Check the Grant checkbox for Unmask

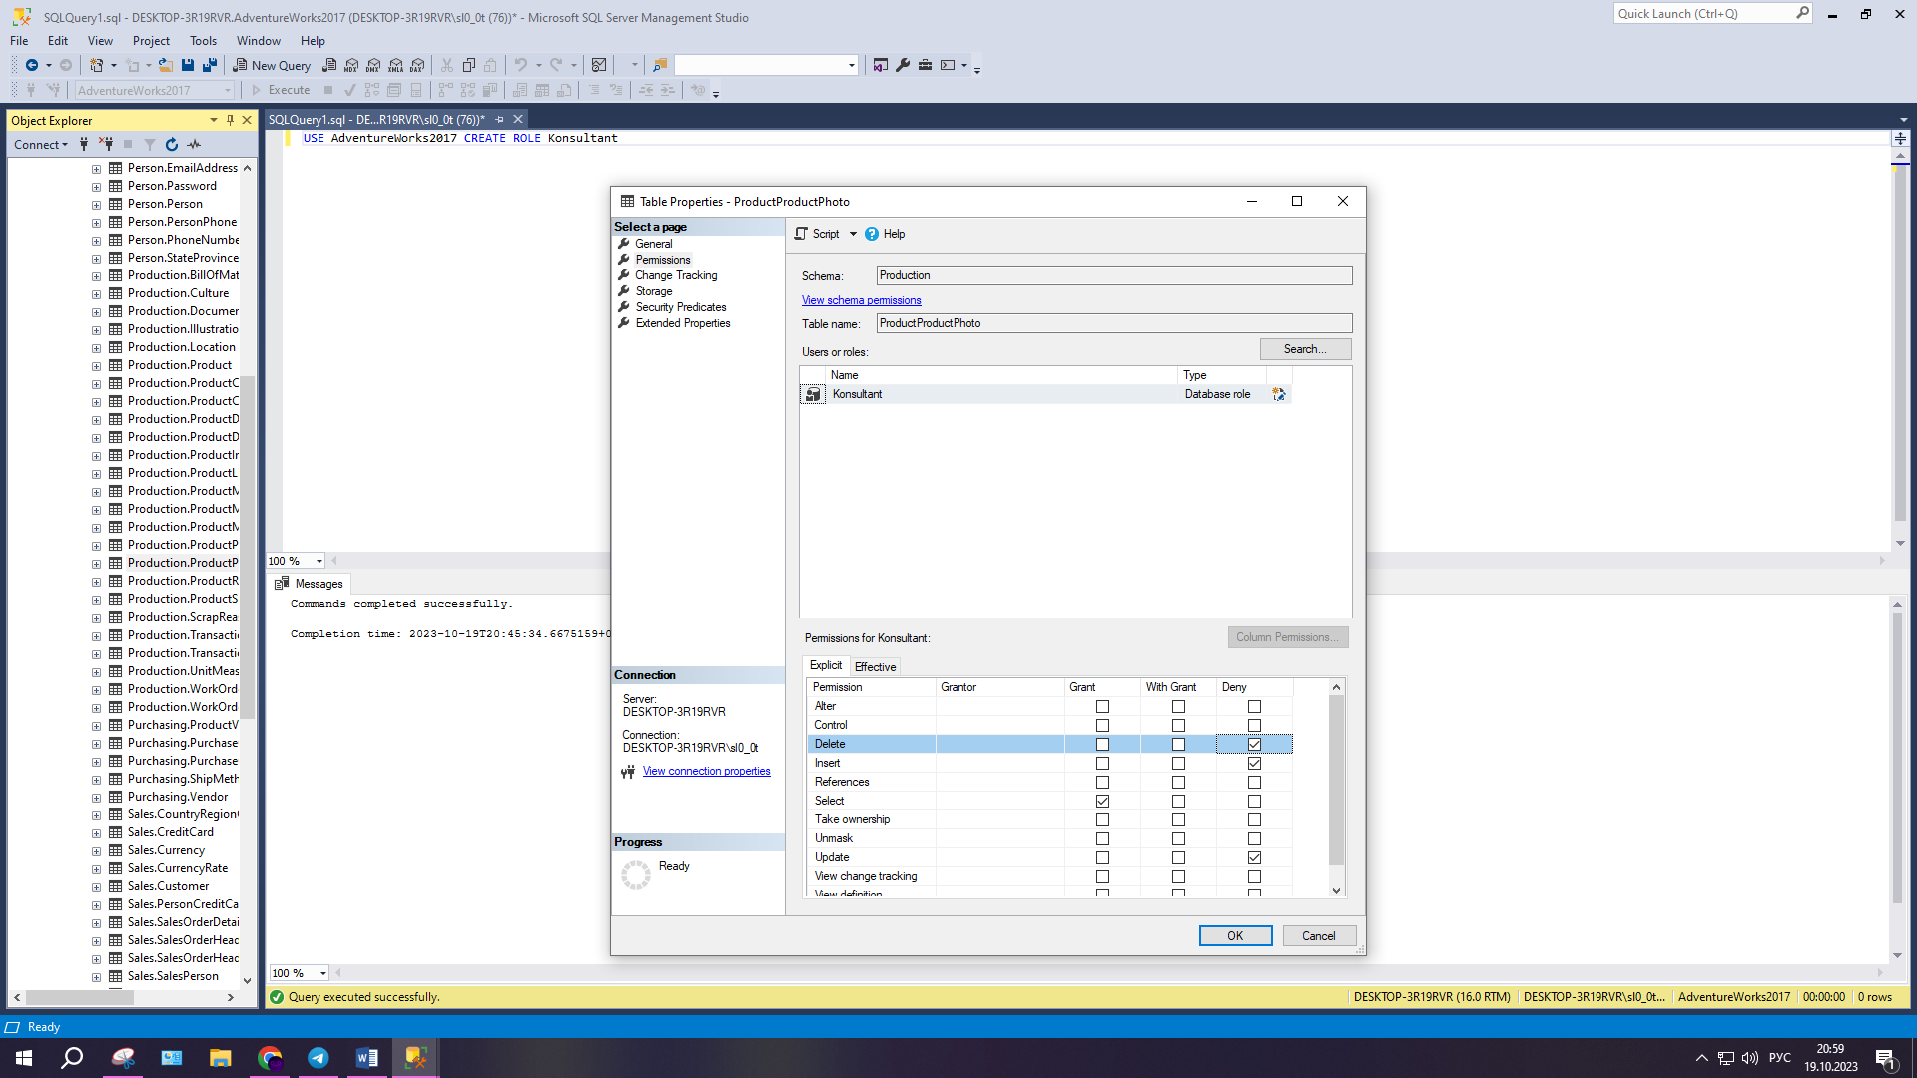[1102, 838]
